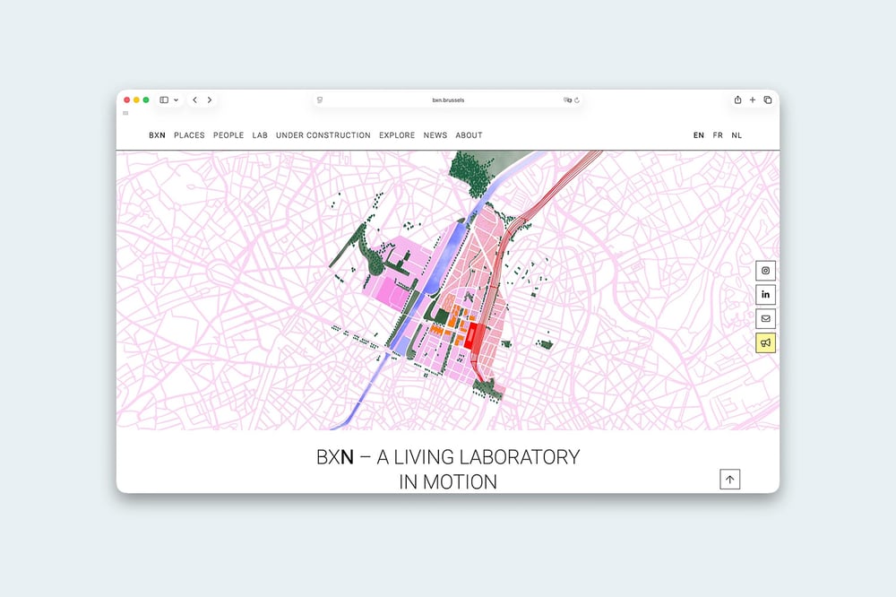This screenshot has width=896, height=597.
Task: Click the yellow megaphone announcement icon
Action: click(766, 342)
